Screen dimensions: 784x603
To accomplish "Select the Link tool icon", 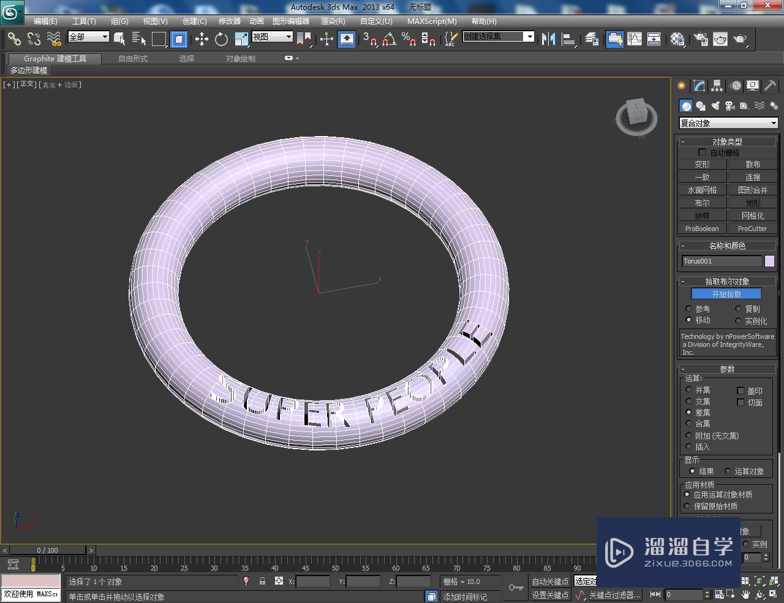I will coord(14,39).
